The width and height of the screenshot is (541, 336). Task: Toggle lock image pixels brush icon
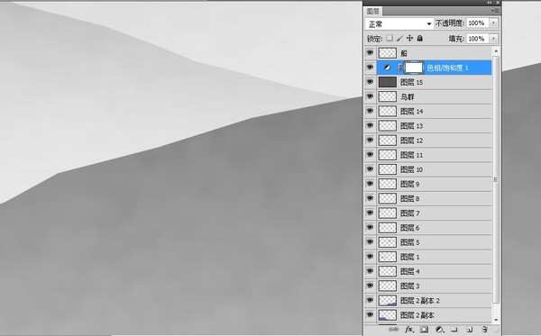[399, 38]
